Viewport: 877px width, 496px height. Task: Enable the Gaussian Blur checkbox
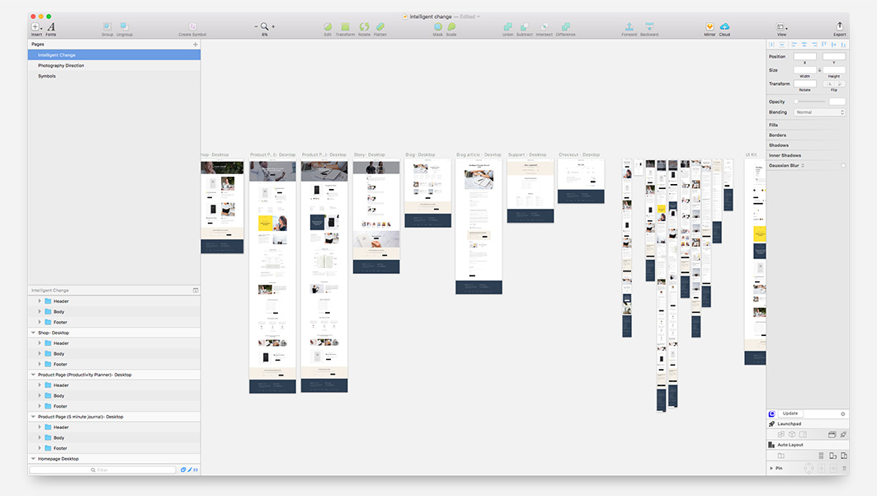[843, 166]
